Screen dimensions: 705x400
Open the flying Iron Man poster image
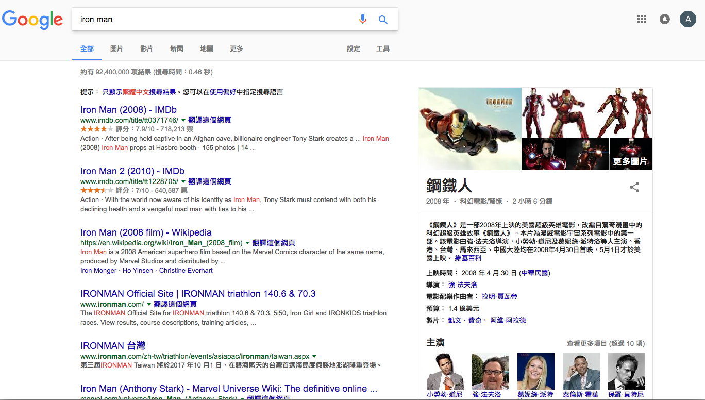(x=470, y=128)
